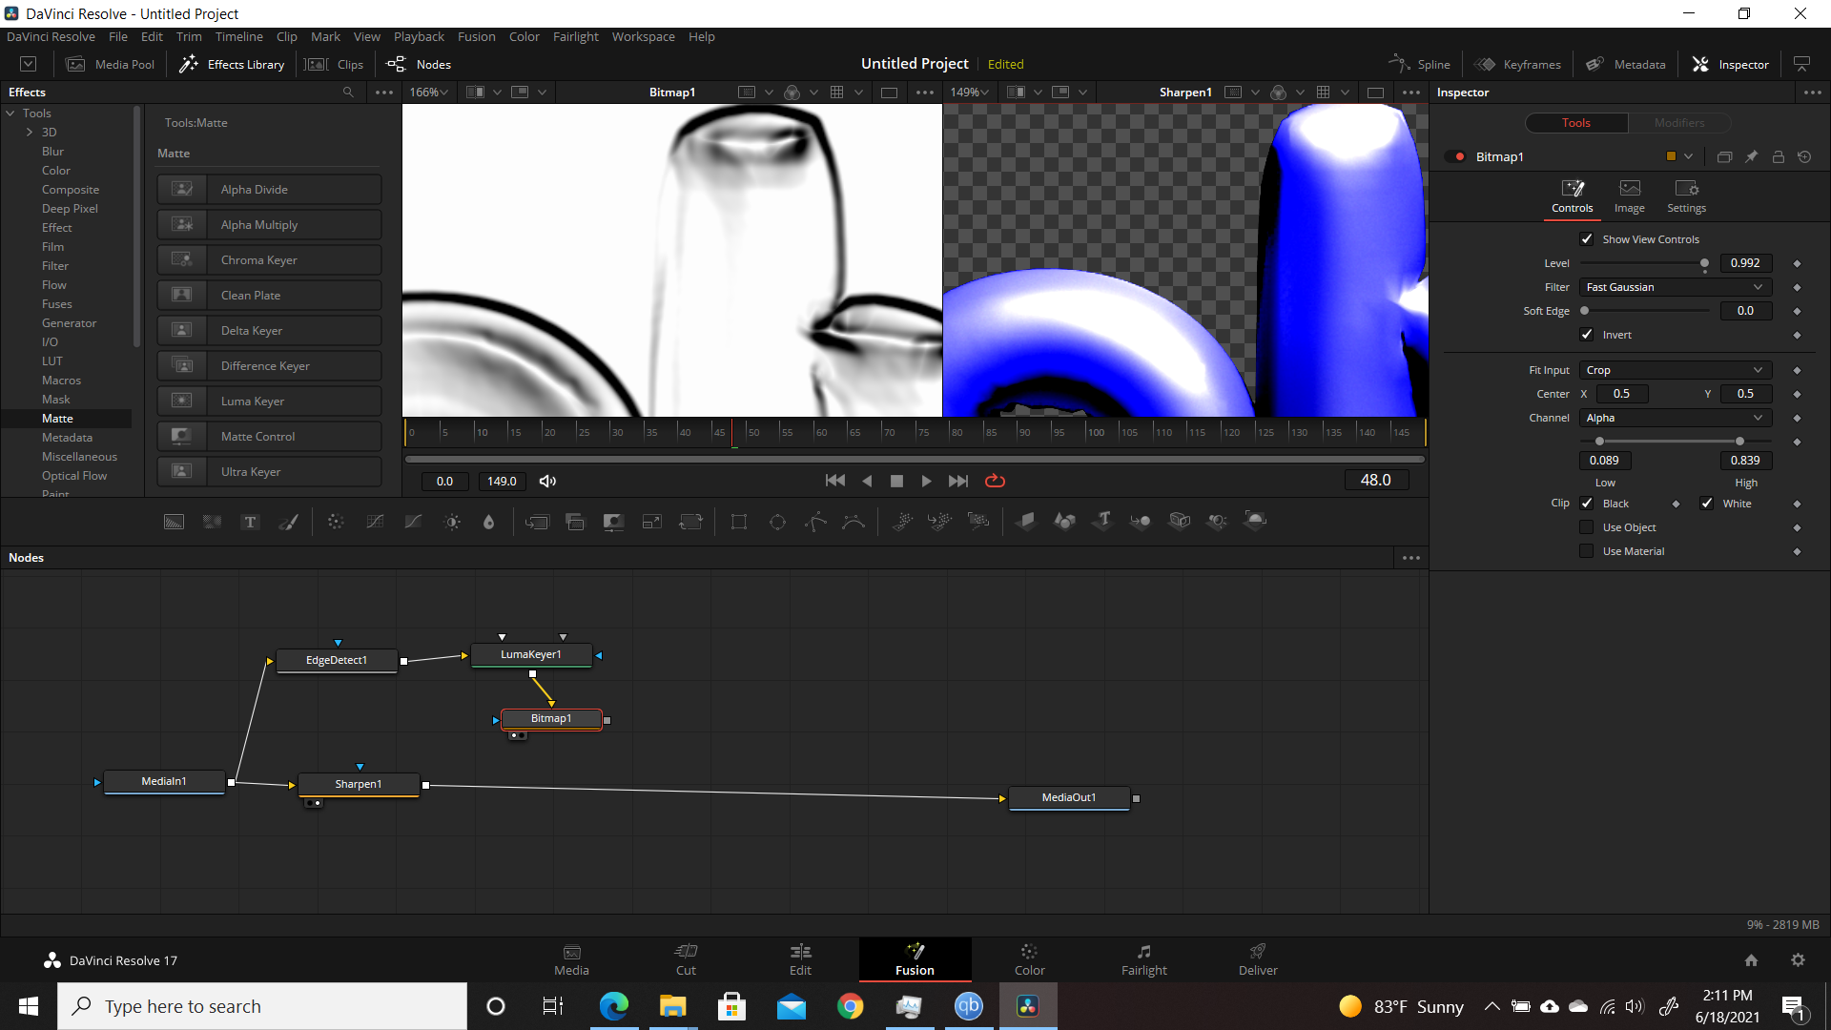1831x1030 pixels.
Task: Add a Channel Booleans node from the toolbar
Action: coord(575,522)
